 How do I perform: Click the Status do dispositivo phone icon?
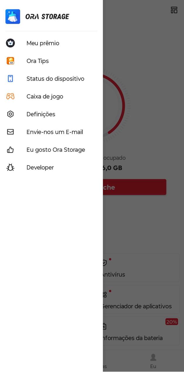pos(10,79)
